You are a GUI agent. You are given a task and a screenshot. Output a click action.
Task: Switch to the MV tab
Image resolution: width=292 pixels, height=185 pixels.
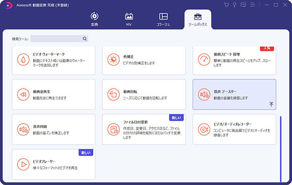coord(129,19)
